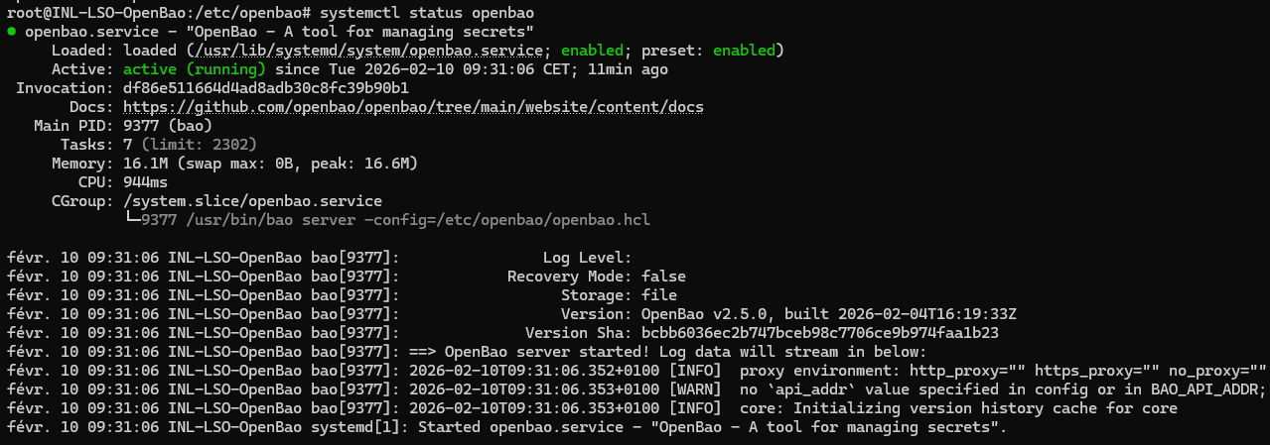Click the bao server -config command line

395,219
